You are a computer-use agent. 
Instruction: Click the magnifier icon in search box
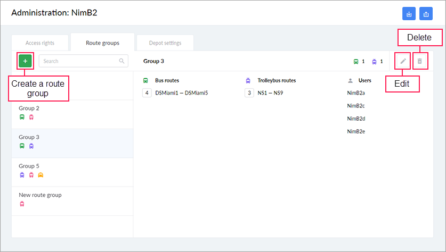pyautogui.click(x=122, y=61)
